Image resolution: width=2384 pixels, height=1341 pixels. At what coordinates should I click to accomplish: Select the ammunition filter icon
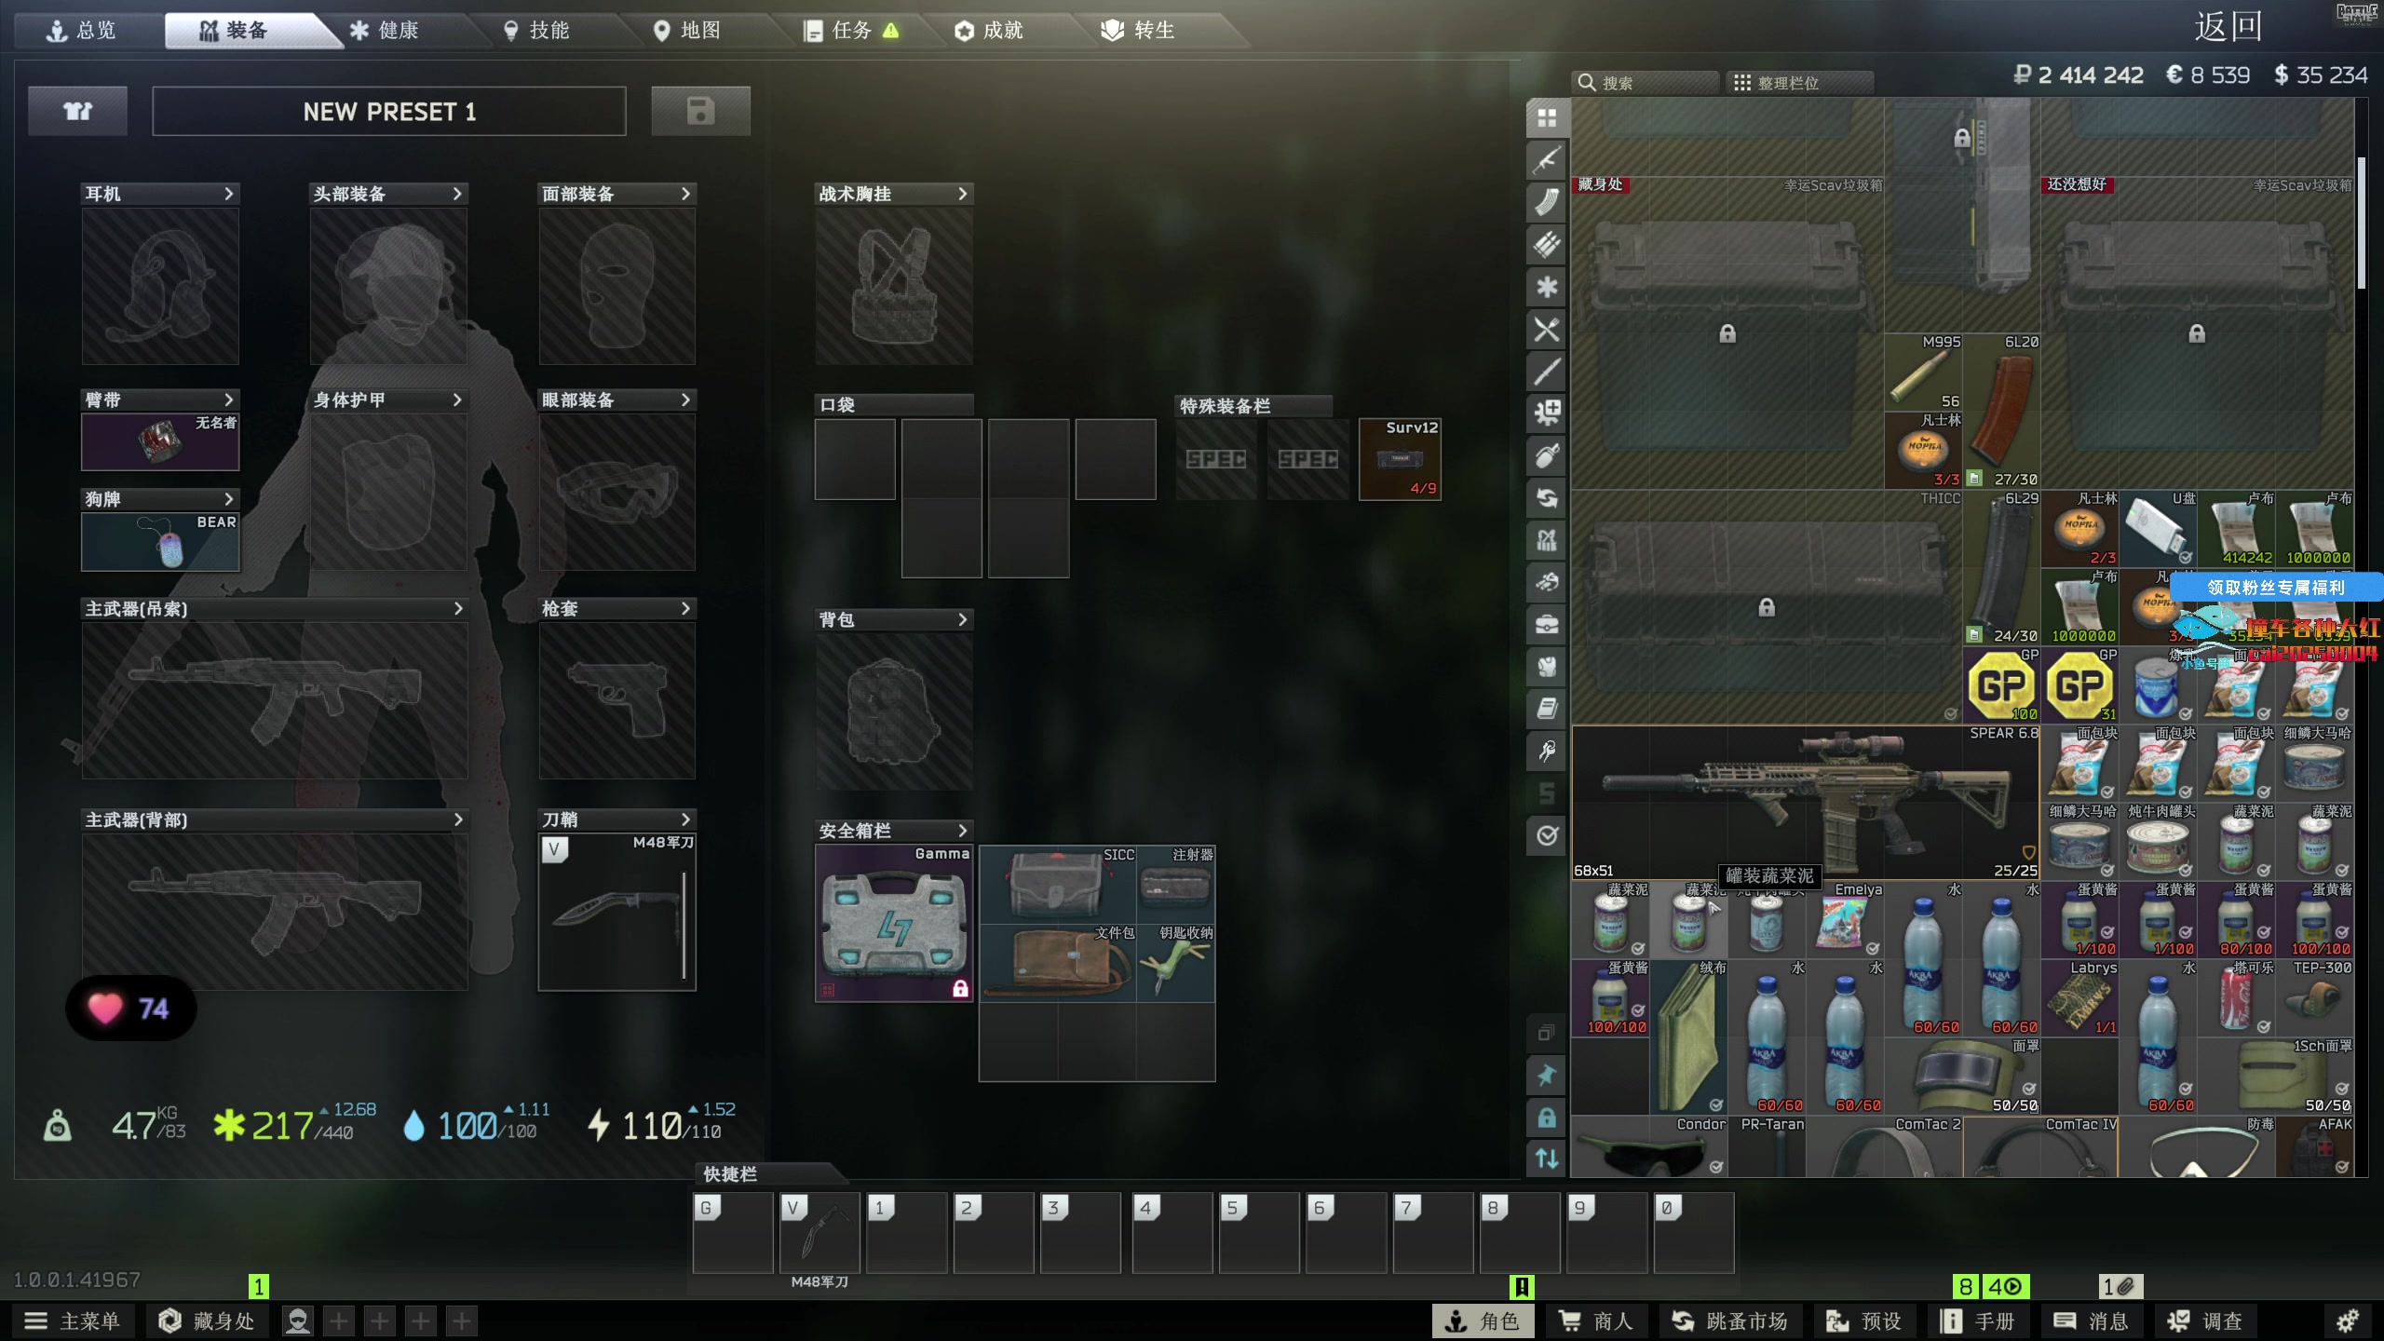(x=1547, y=245)
